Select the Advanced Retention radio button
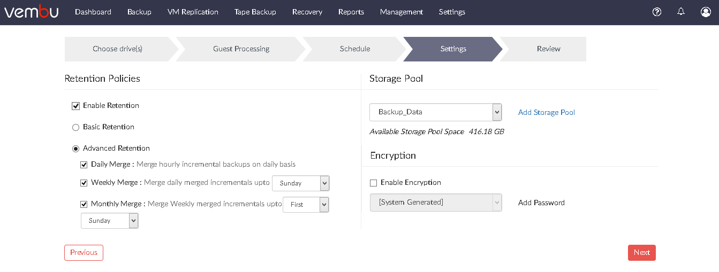The image size is (719, 272). (75, 149)
